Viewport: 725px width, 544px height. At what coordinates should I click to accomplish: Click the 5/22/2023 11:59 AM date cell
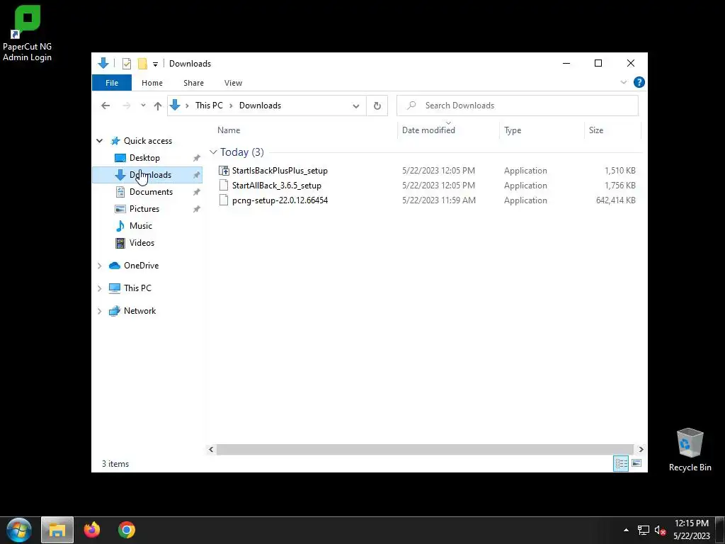point(439,200)
